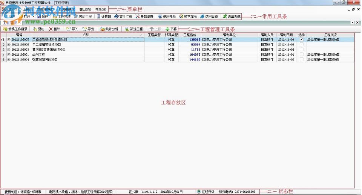Click 切换工作目录 in project toolbar

pyautogui.click(x=15, y=29)
